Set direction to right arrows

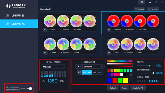click(153, 81)
